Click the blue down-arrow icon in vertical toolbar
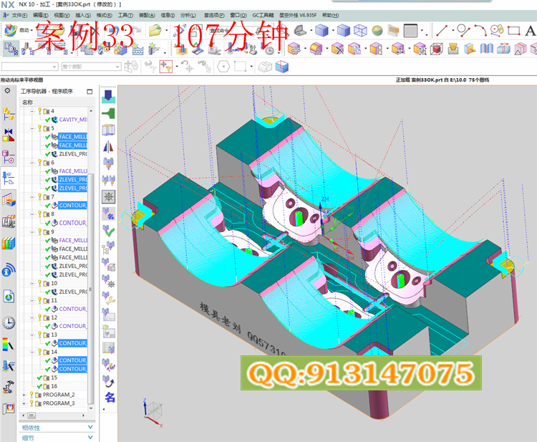The image size is (537, 442). 109,97
